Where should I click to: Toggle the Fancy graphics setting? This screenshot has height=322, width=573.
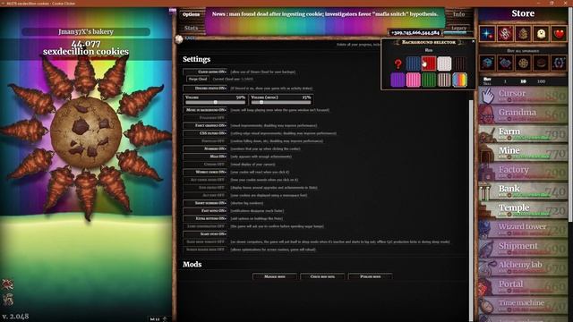[205, 125]
